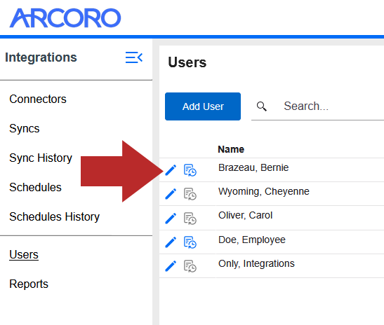
Task: Open the Reports page
Action: [x=29, y=284]
